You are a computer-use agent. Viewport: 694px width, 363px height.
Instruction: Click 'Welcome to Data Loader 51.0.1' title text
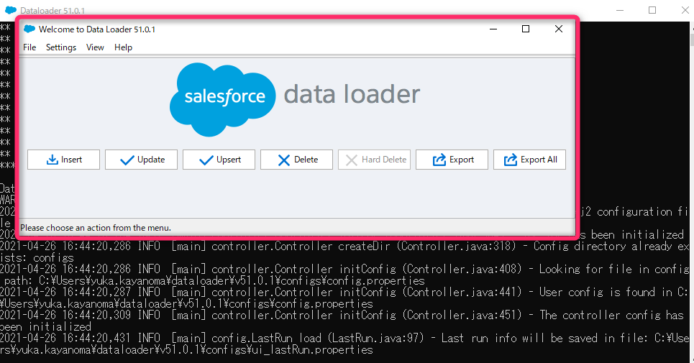[x=97, y=29]
